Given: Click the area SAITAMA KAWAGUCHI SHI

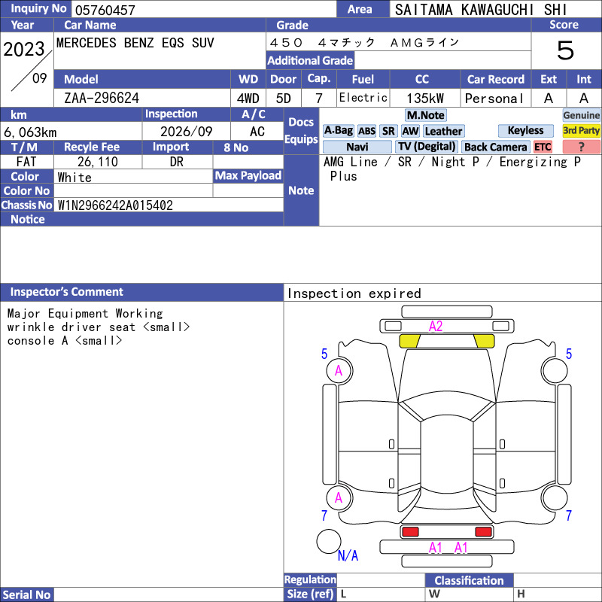Looking at the screenshot, I should tap(481, 10).
